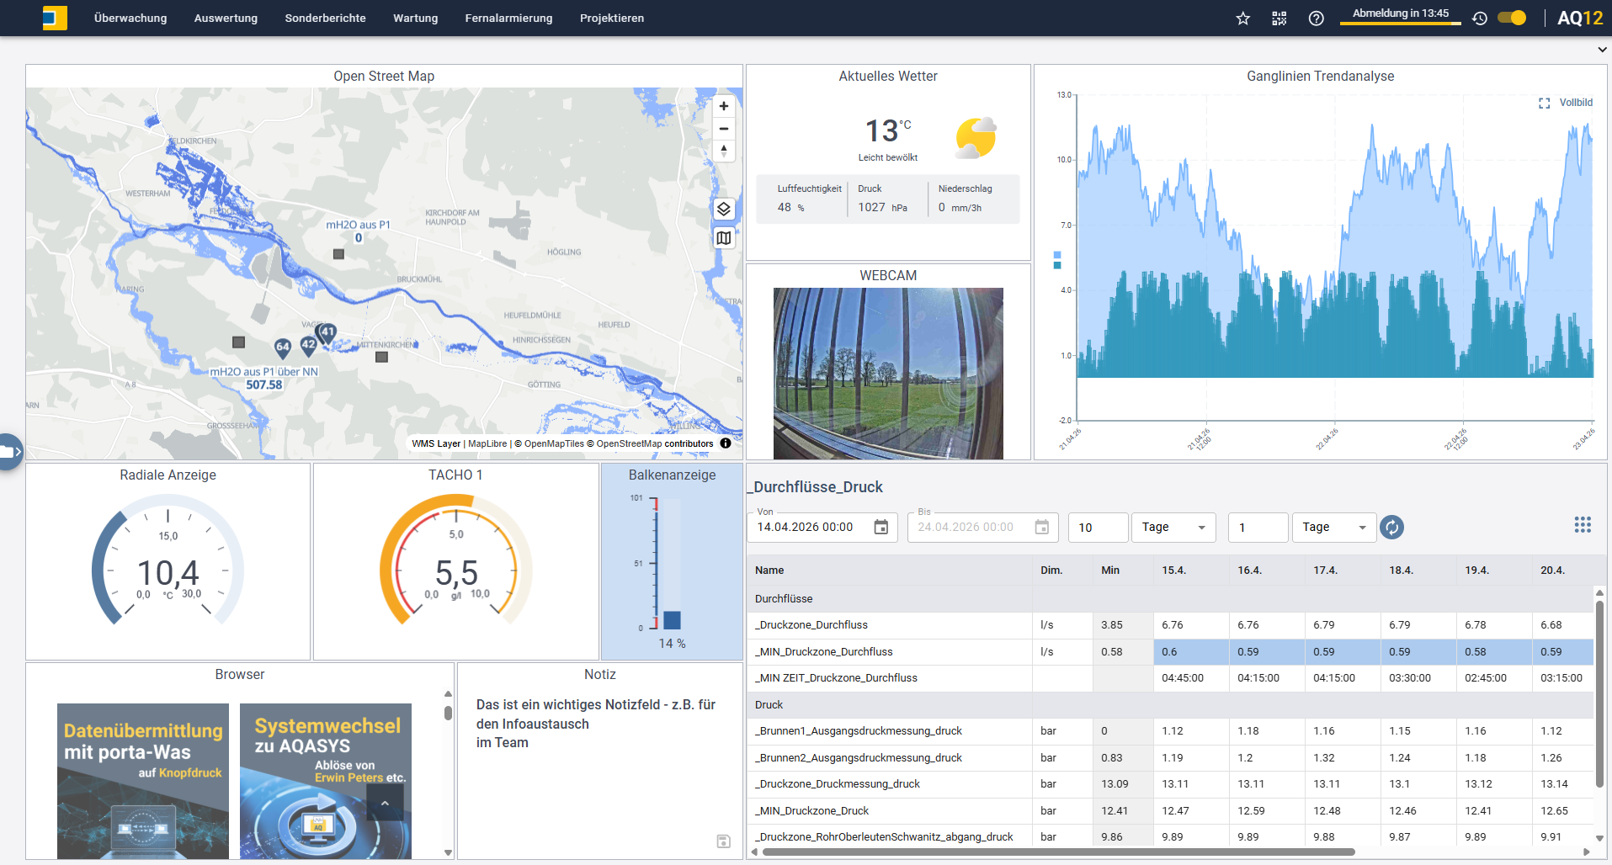Screen dimensions: 1612x865
Task: Open the Überwachung menu
Action: 130,19
